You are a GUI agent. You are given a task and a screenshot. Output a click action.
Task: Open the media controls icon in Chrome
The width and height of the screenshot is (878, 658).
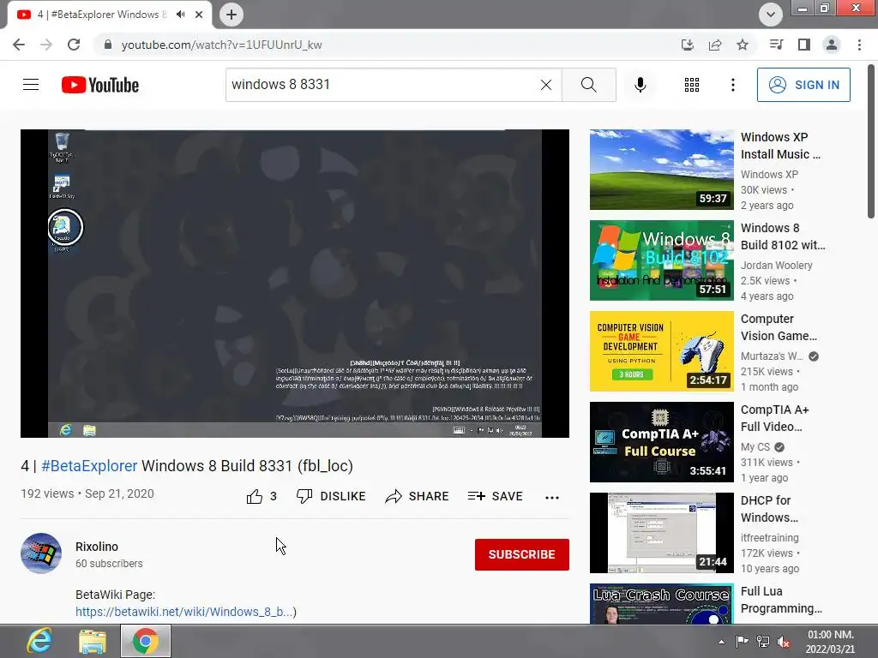click(x=776, y=45)
